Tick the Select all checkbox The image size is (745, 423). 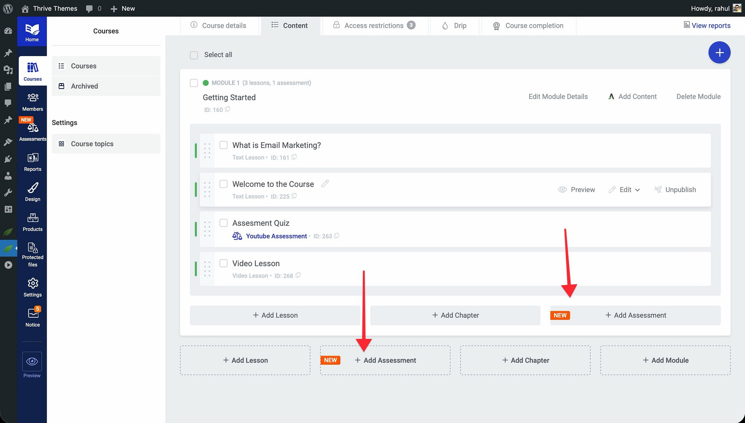click(x=194, y=55)
